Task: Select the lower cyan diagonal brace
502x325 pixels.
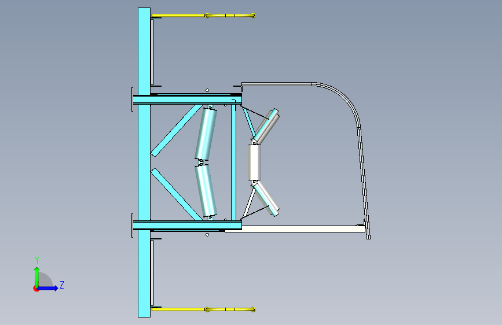Action: click(x=177, y=194)
